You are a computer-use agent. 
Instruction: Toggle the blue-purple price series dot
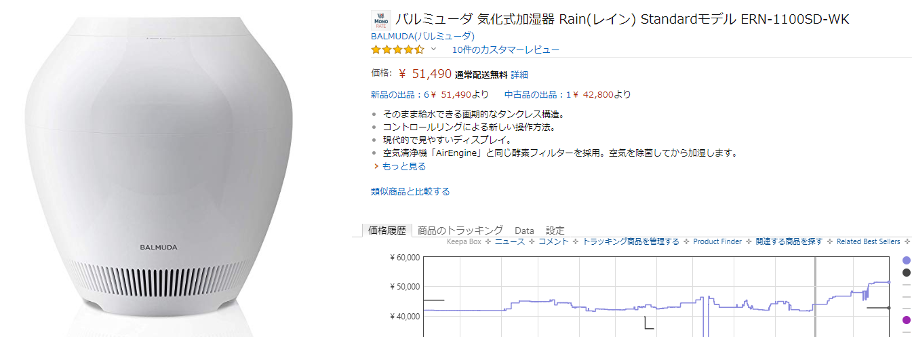pos(907,260)
